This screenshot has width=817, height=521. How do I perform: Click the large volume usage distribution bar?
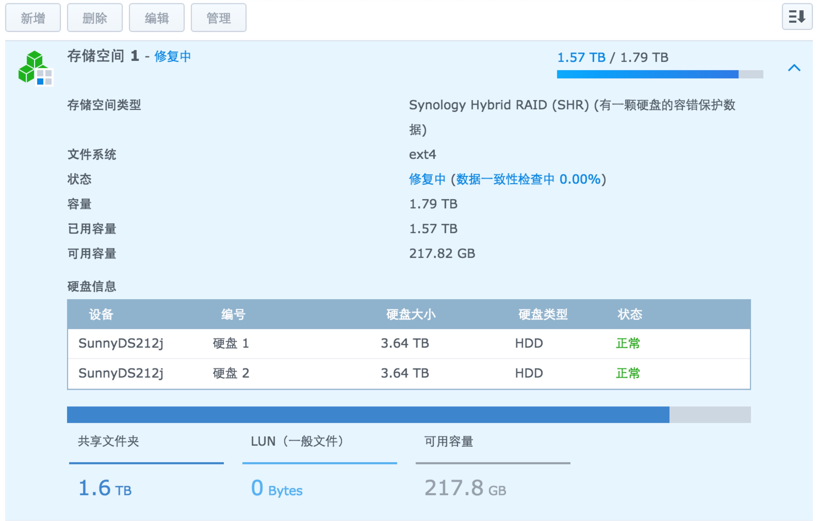coord(409,415)
